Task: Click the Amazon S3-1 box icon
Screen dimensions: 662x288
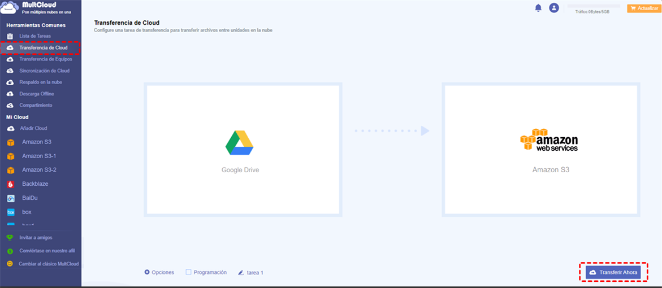Action: [x=11, y=156]
